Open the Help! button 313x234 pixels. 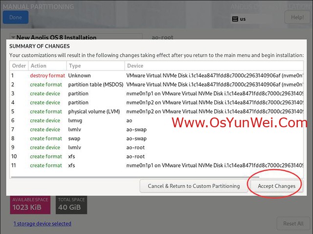pos(297,18)
